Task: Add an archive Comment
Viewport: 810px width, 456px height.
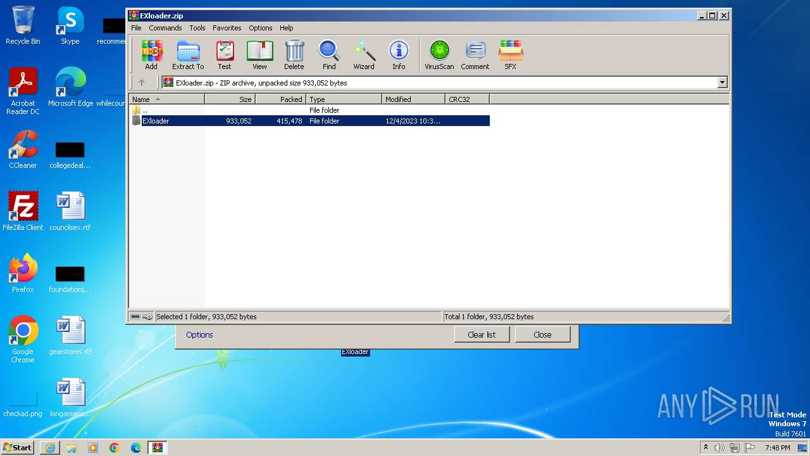Action: pos(475,54)
